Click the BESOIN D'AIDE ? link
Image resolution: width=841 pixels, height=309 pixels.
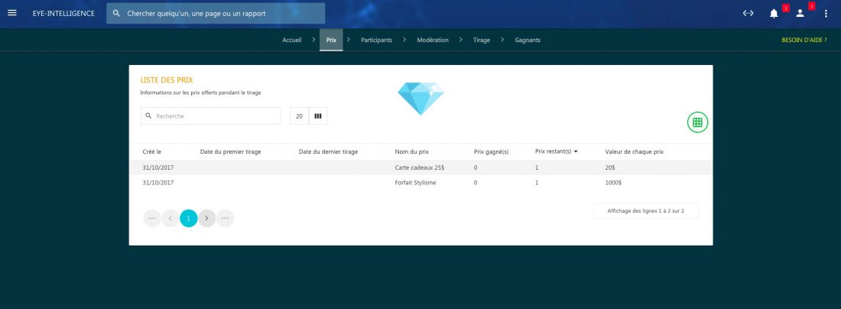(804, 40)
